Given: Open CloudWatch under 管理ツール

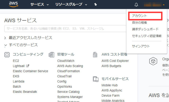Looking at the screenshot, I should 66,61.
